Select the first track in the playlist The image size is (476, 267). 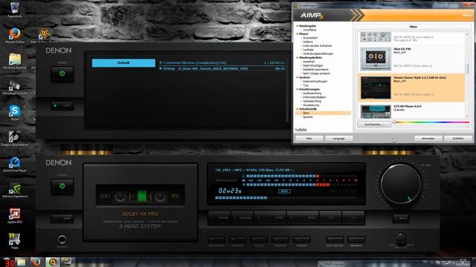tap(222, 63)
